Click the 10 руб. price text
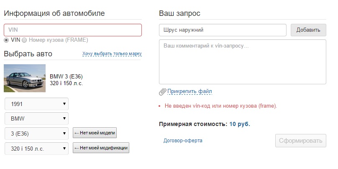Viewport: 338px width, 169px height. point(240,124)
